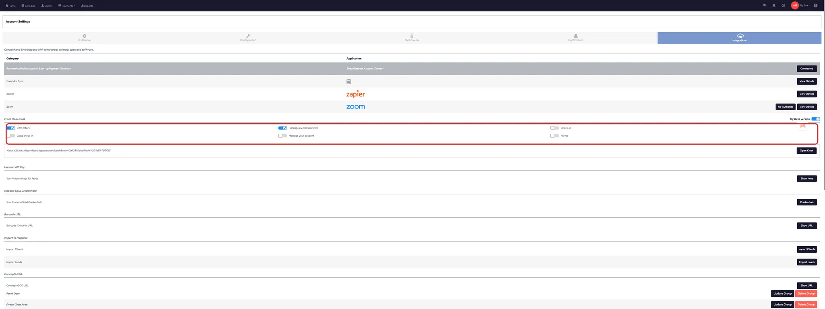The height and width of the screenshot is (309, 825).
Task: Click Re-Authorize for Zoom
Action: pos(786,107)
